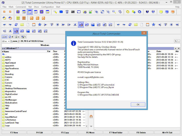Screen dimensions: 182x136
Task: Open right panel directory hotlist asterisk button
Action: [175, 49]
